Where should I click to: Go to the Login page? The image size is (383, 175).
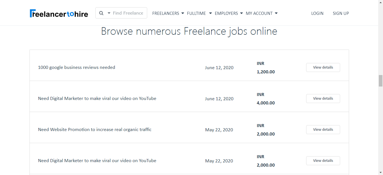tap(317, 13)
